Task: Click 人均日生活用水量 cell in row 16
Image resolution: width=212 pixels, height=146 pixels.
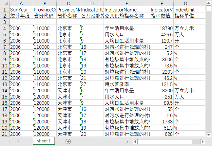Action: point(127,103)
